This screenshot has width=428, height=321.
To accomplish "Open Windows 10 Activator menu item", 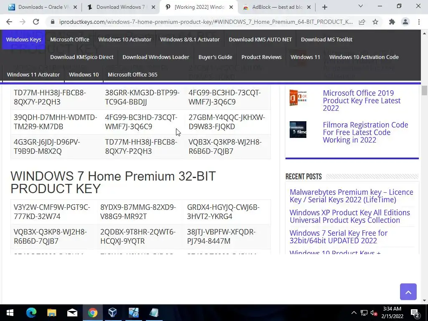I will (125, 39).
